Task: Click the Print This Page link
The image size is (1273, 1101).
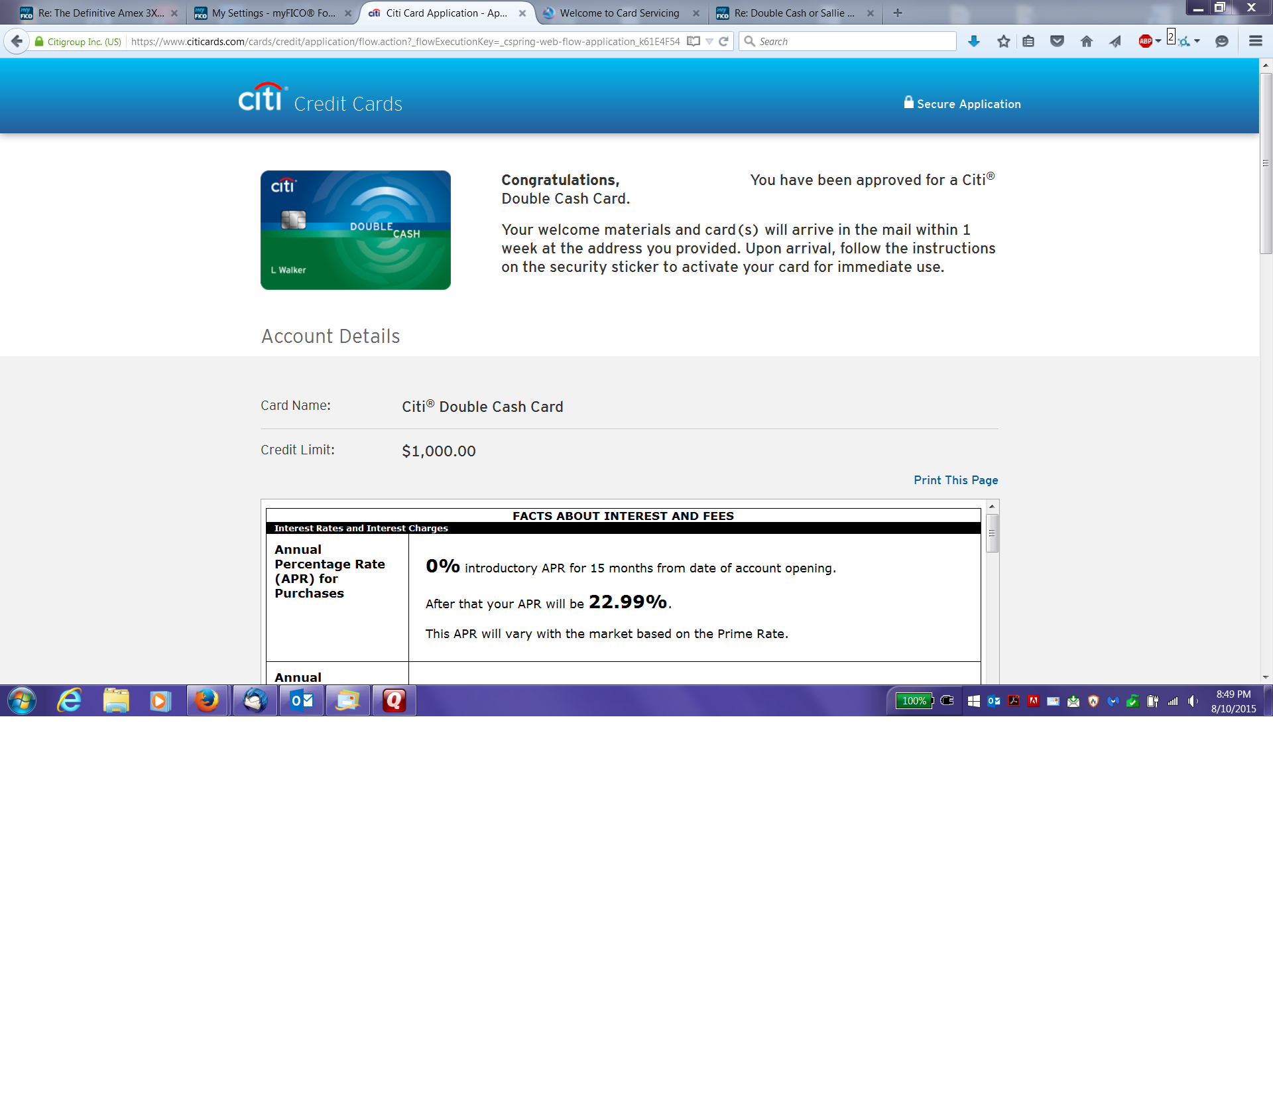Action: (955, 480)
